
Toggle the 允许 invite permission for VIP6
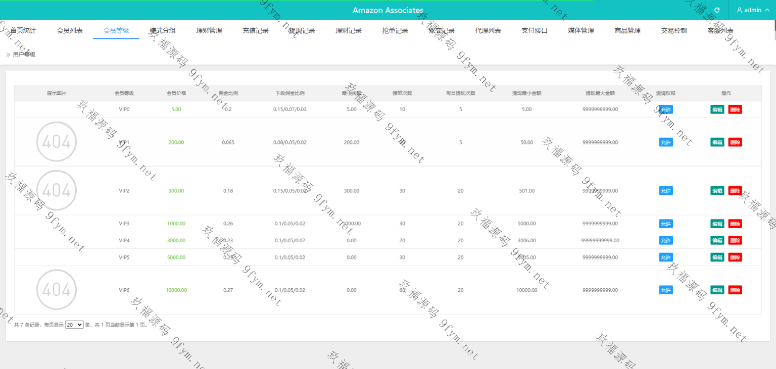(x=666, y=290)
